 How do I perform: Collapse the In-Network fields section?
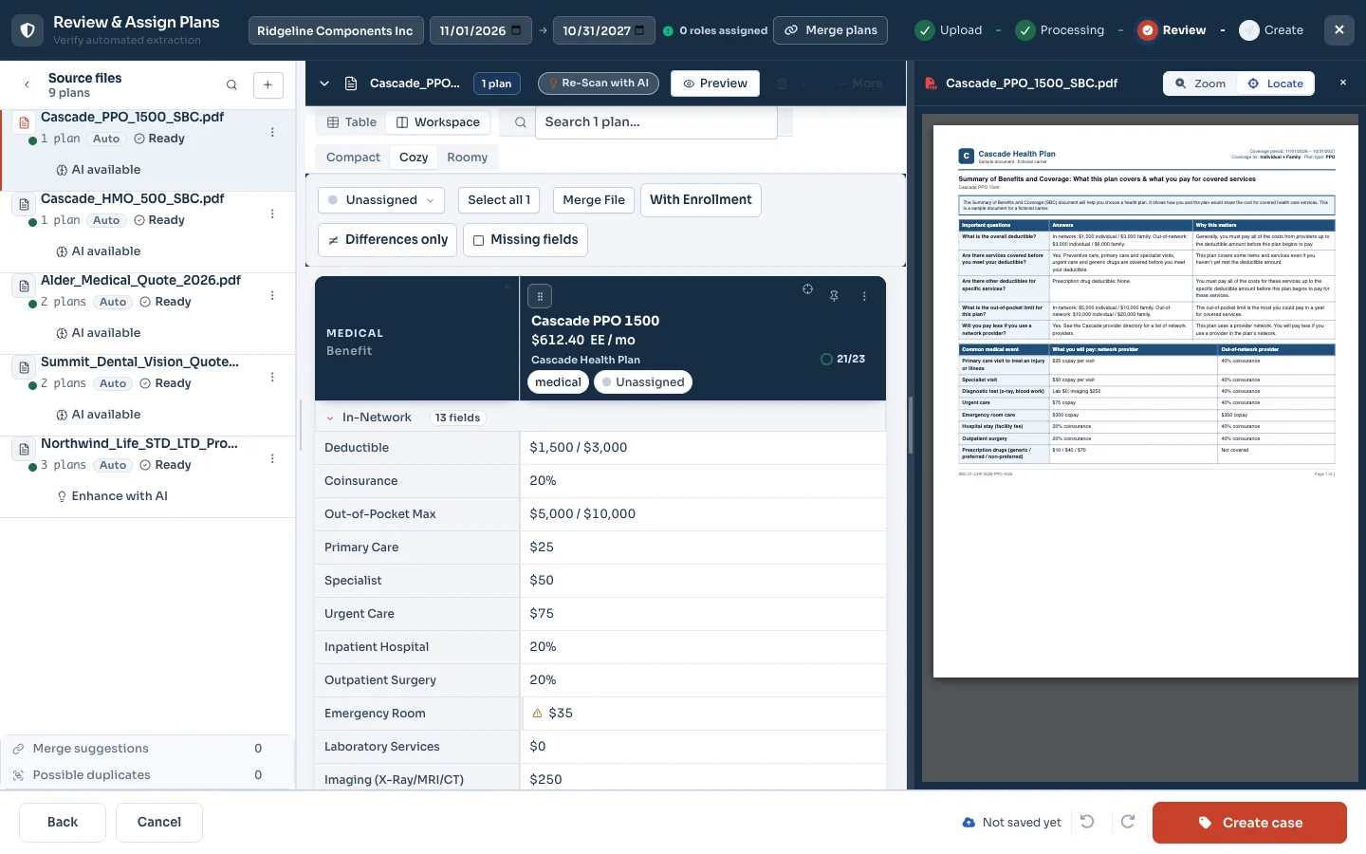pos(330,418)
